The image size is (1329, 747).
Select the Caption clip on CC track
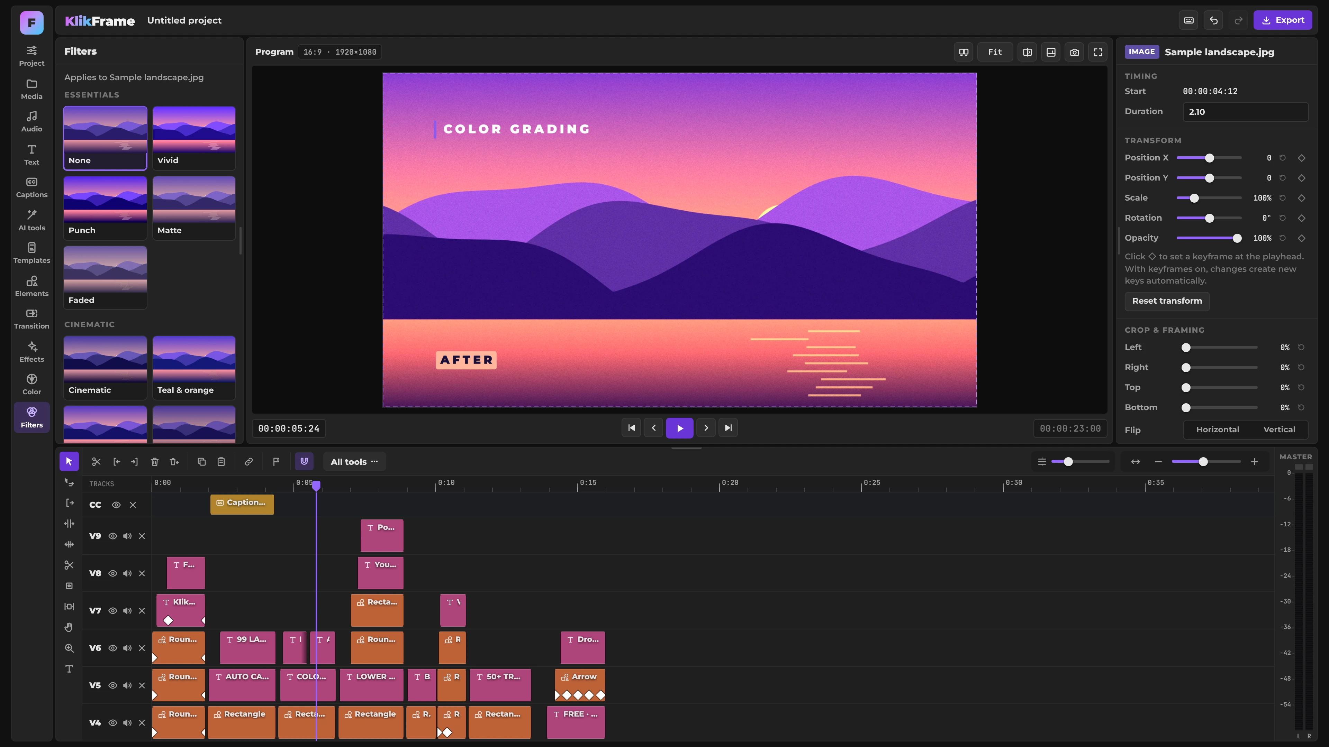[242, 504]
